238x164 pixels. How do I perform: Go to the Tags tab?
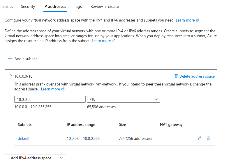click(78, 6)
